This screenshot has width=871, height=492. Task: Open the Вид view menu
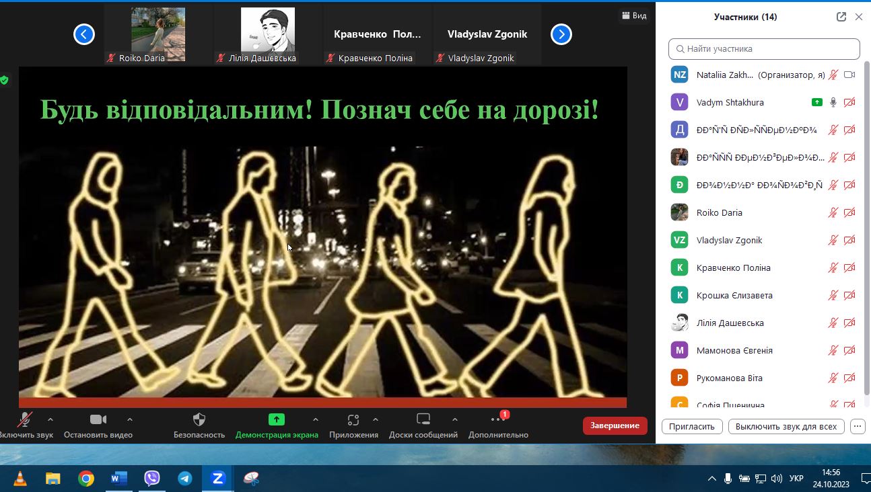coord(634,15)
